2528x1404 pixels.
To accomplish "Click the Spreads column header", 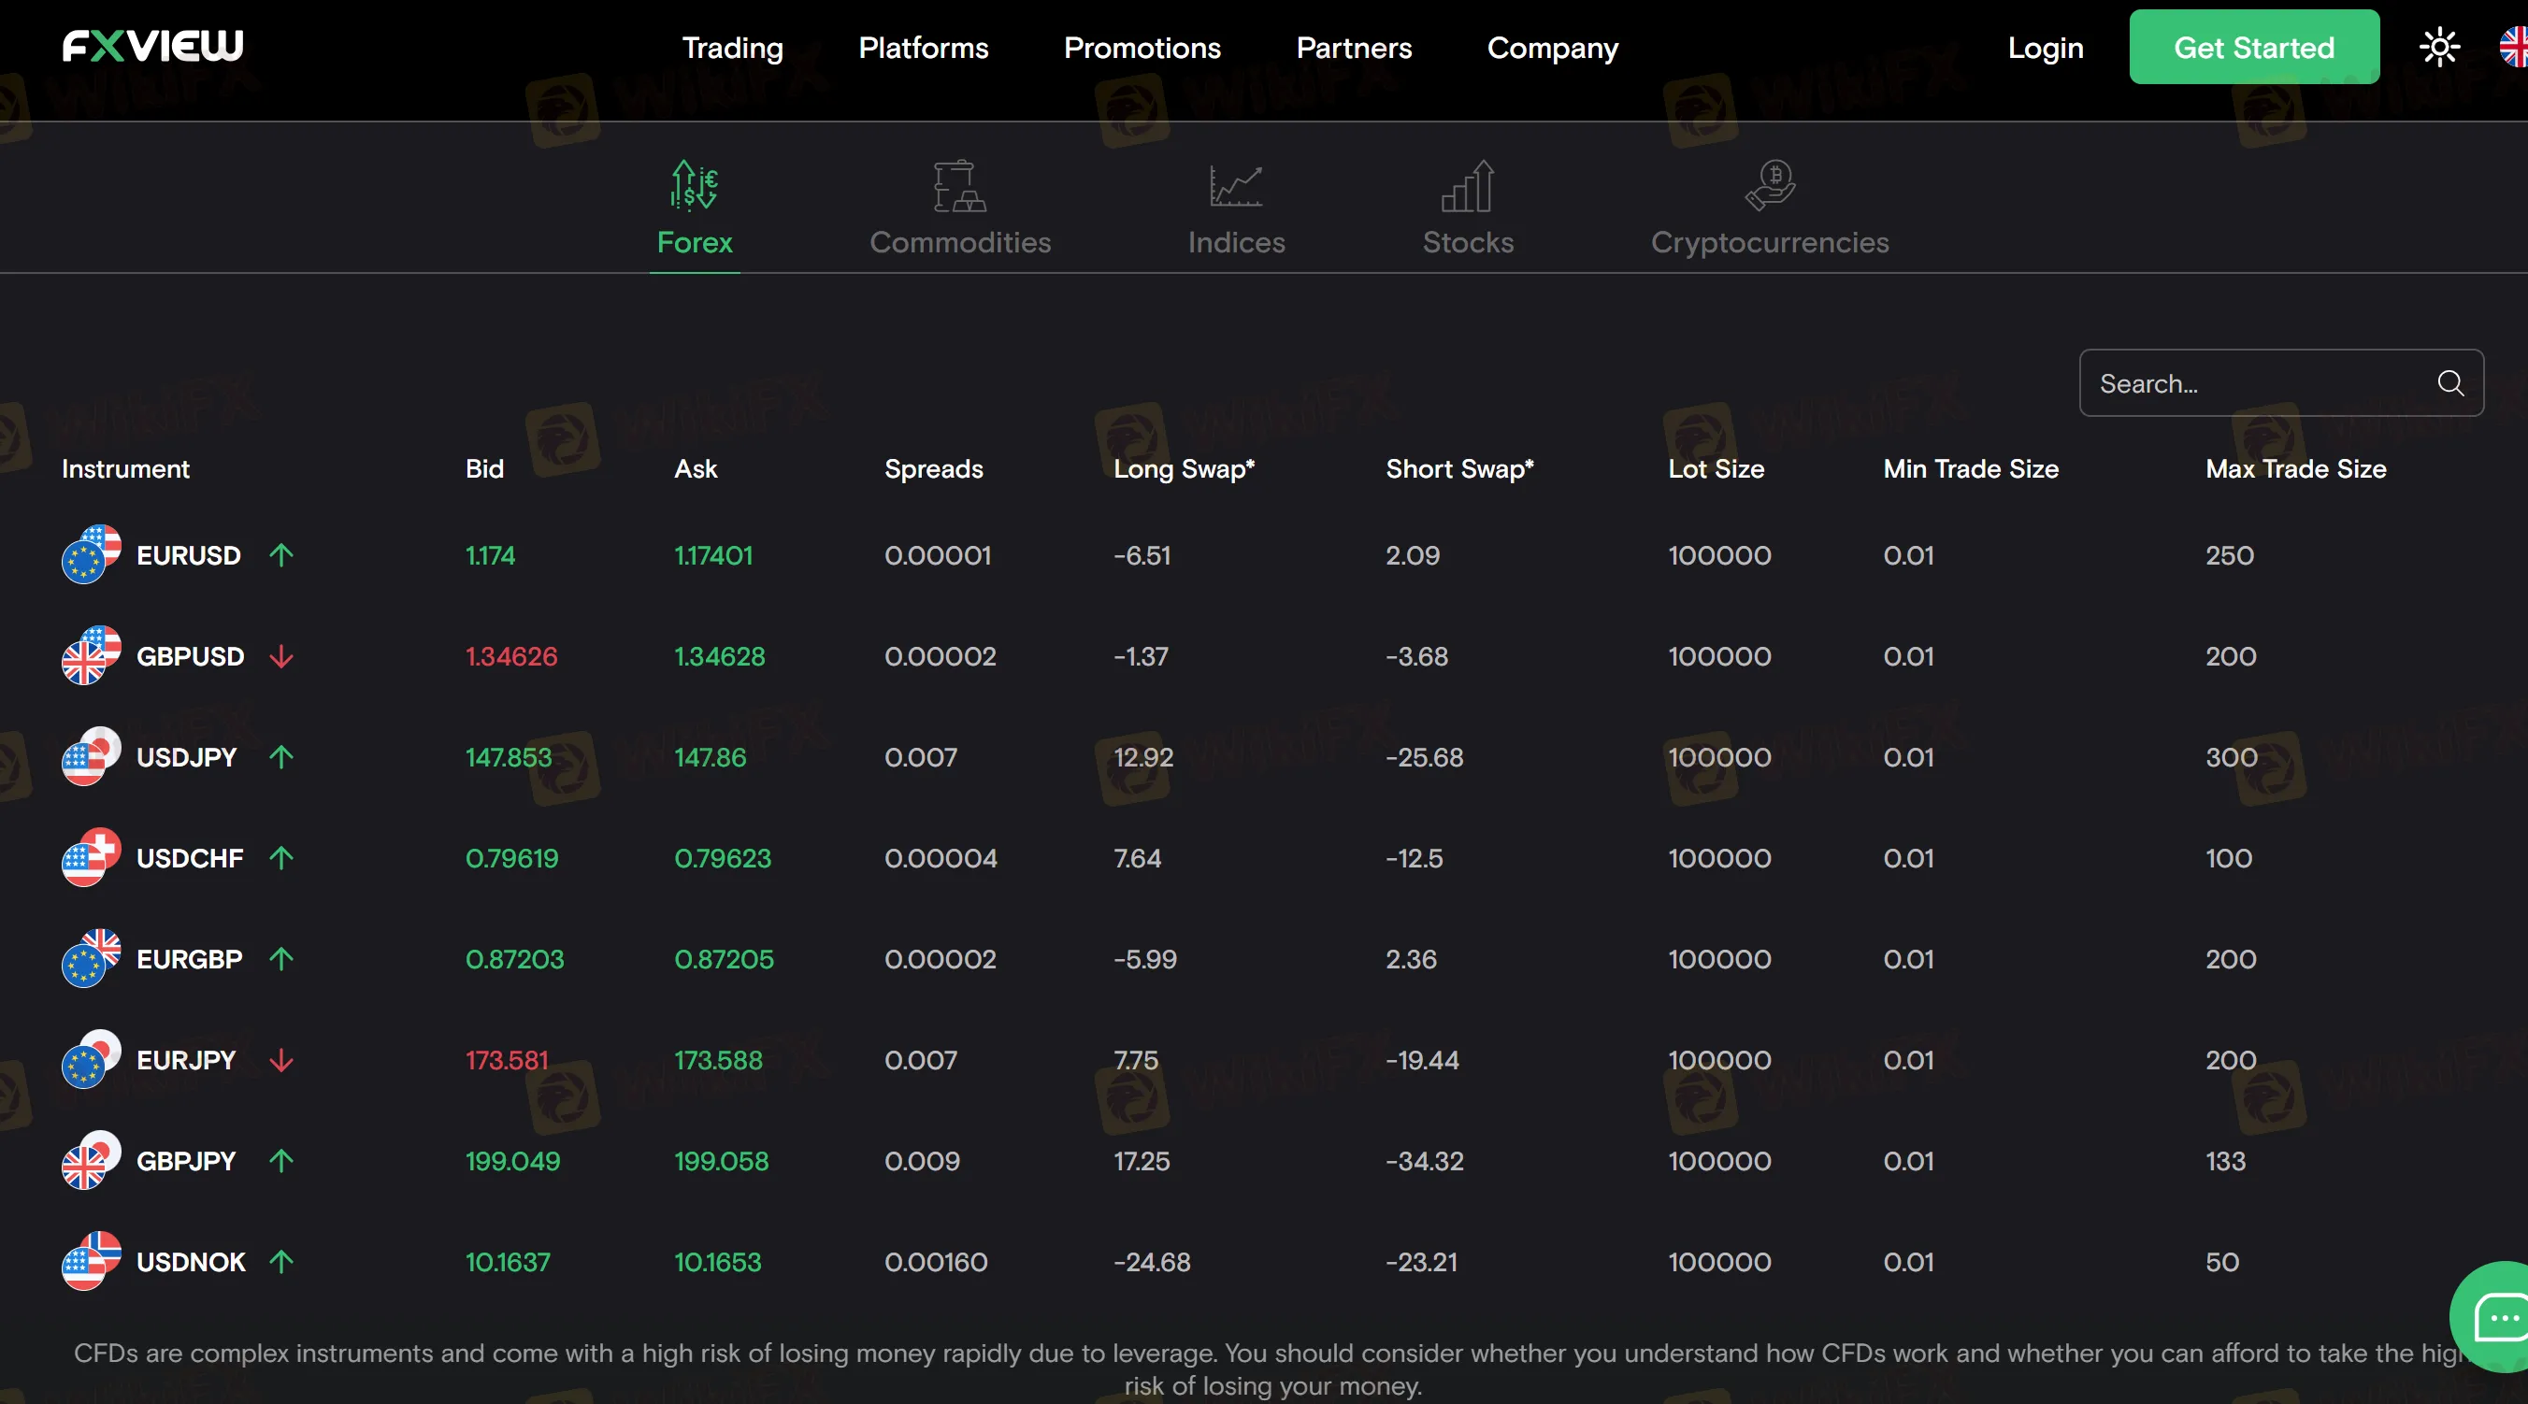I will click(933, 469).
